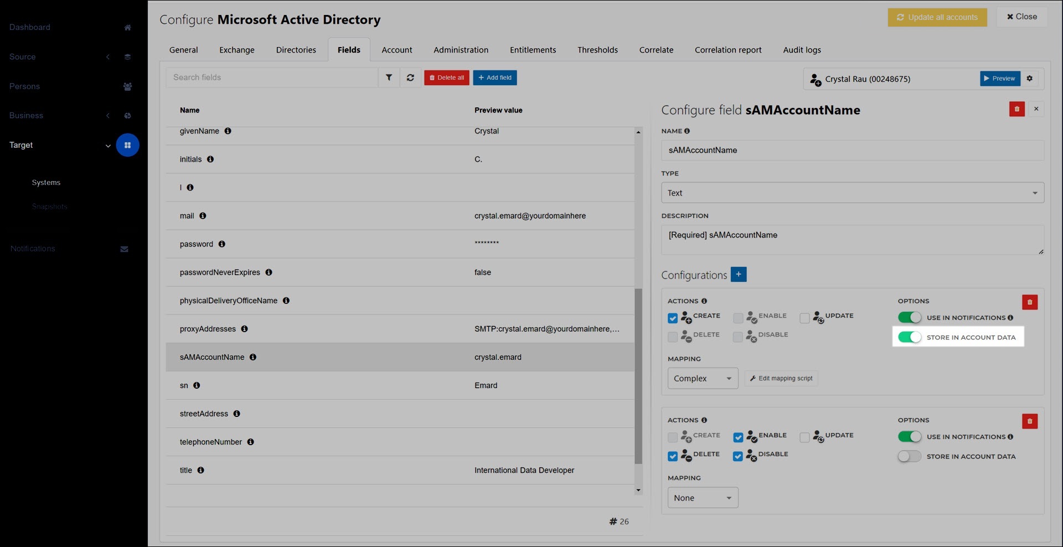
Task: Click info icon next to telephoneNumber
Action: point(250,442)
